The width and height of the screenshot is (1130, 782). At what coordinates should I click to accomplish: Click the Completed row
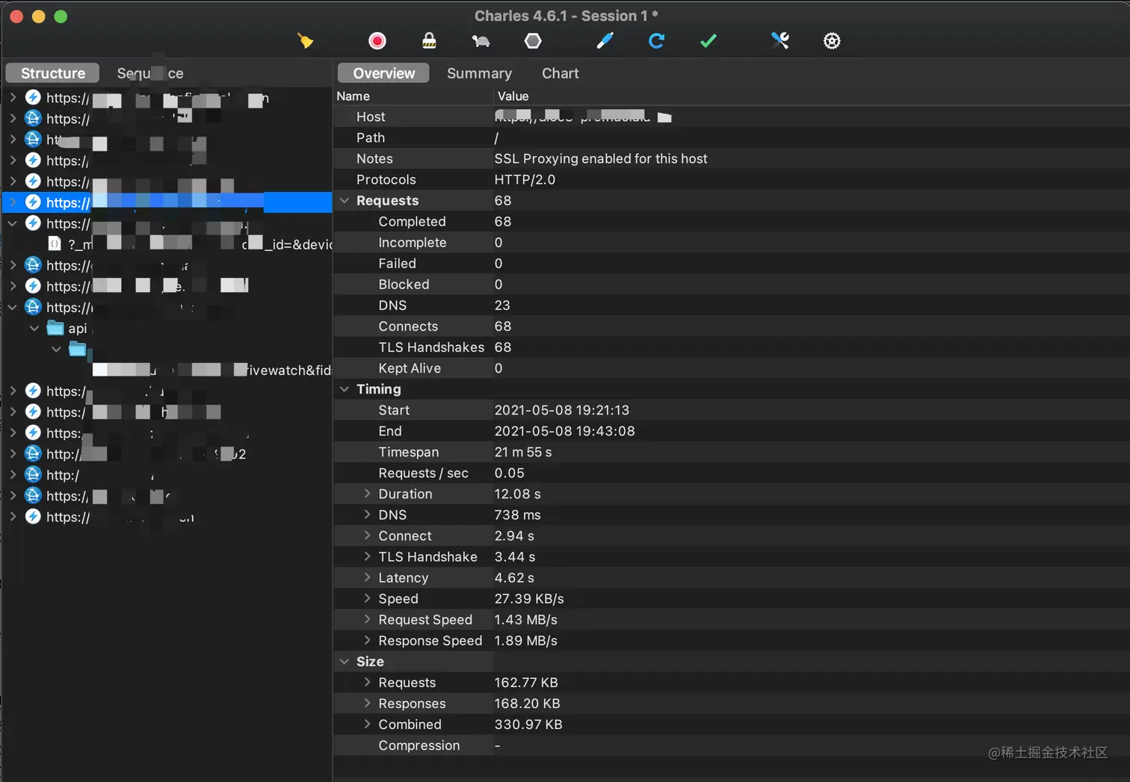pyautogui.click(x=732, y=222)
